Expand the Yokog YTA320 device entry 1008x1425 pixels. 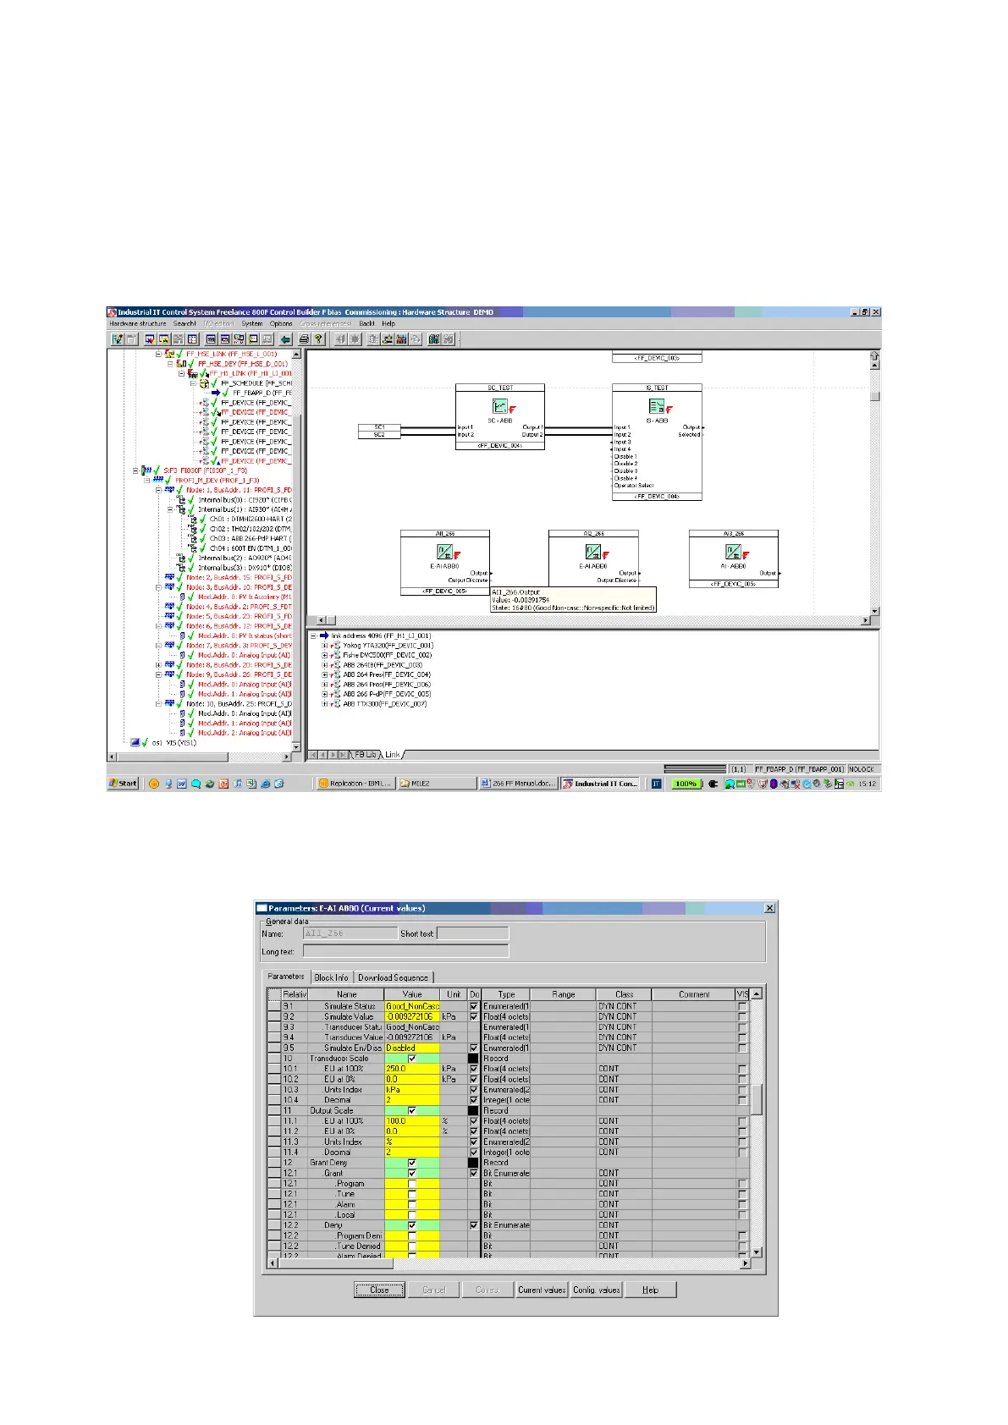pyautogui.click(x=325, y=646)
